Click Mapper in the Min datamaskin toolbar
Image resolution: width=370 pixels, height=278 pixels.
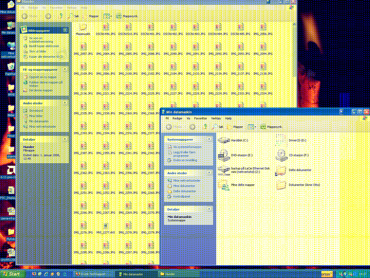[235, 127]
